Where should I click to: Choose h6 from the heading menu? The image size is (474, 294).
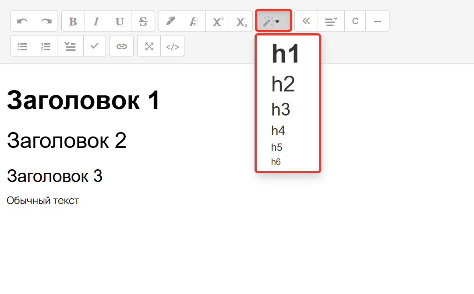276,162
